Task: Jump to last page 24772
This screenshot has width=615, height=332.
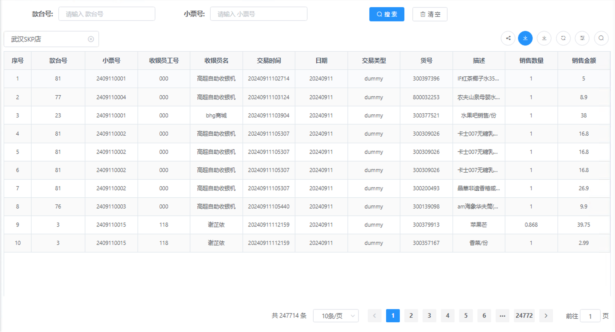Action: 524,316
